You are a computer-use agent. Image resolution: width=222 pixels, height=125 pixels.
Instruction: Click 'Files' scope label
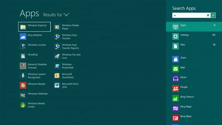183,45
